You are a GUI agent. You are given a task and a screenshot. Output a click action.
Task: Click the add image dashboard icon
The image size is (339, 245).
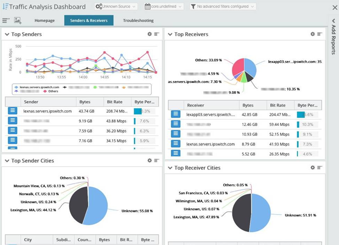coord(18,20)
